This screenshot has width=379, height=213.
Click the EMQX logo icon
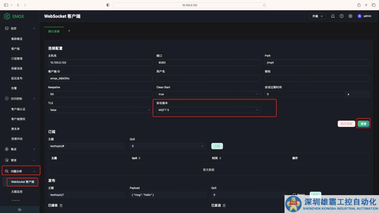pos(7,16)
